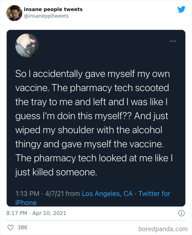Screen dimensions: 192x235
Task: Click the embedded tweet author's avatar
Action: pos(27,45)
